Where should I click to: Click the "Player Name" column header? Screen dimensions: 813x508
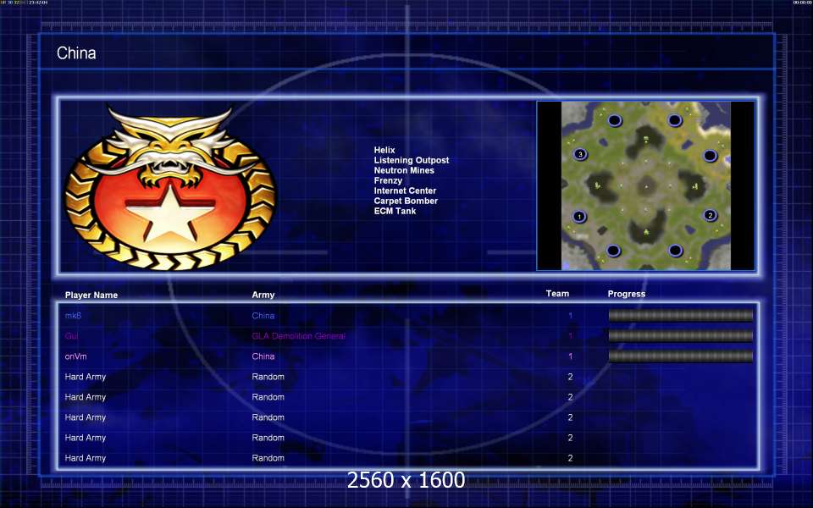[x=91, y=295]
